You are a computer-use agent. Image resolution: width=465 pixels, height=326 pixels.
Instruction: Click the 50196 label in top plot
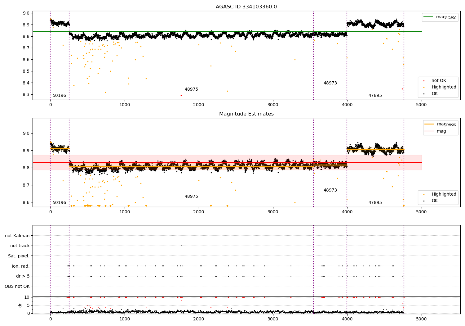pyautogui.click(x=59, y=96)
